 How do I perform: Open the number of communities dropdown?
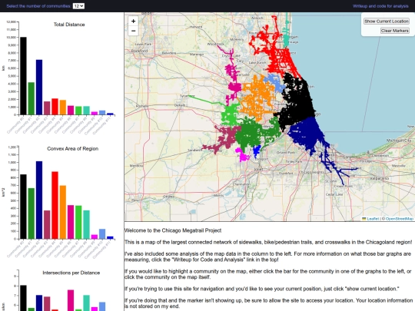(78, 6)
